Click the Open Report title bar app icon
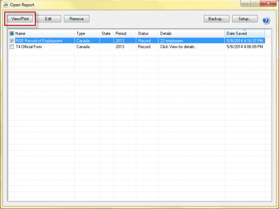The height and width of the screenshot is (209, 279). tap(5, 5)
